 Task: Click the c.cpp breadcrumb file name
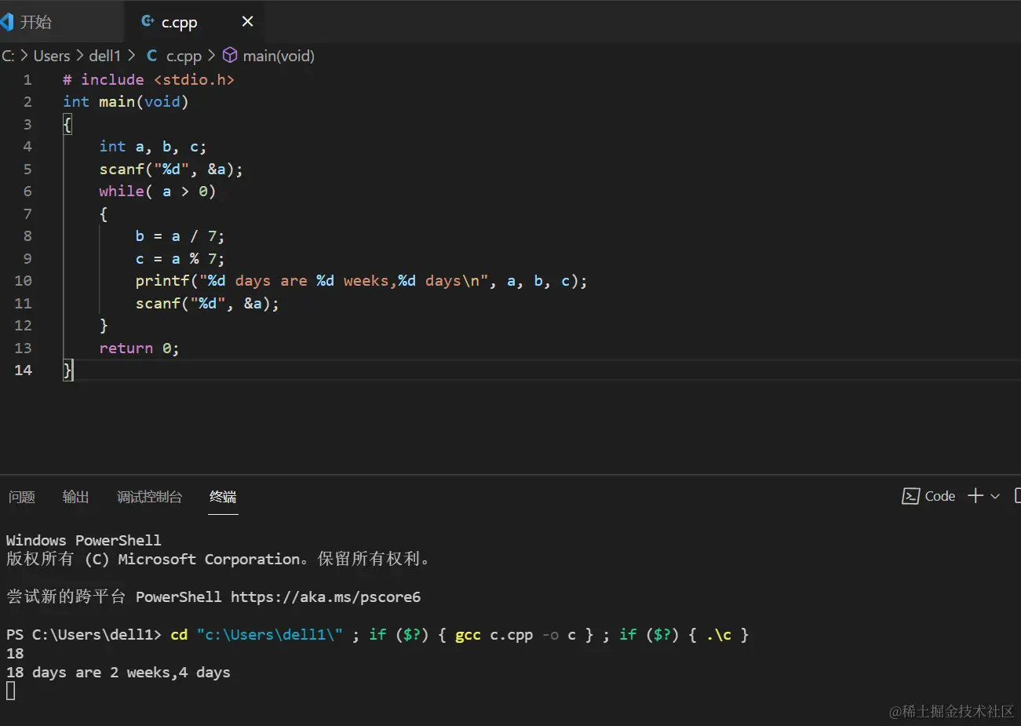pyautogui.click(x=184, y=56)
